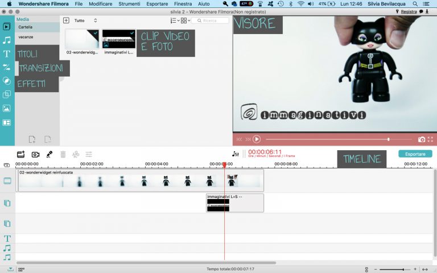This screenshot has width=437, height=273.
Task: Open the Aiuto menu
Action: coord(204,4)
